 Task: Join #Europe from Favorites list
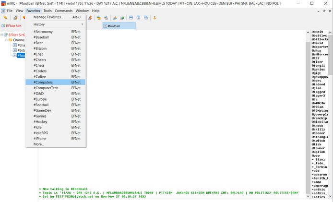tap(56, 99)
